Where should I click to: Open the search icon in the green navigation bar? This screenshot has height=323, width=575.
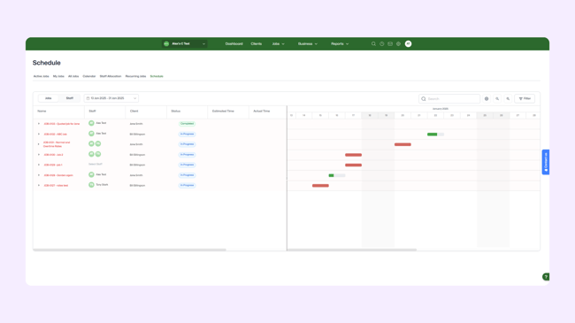[x=373, y=43]
